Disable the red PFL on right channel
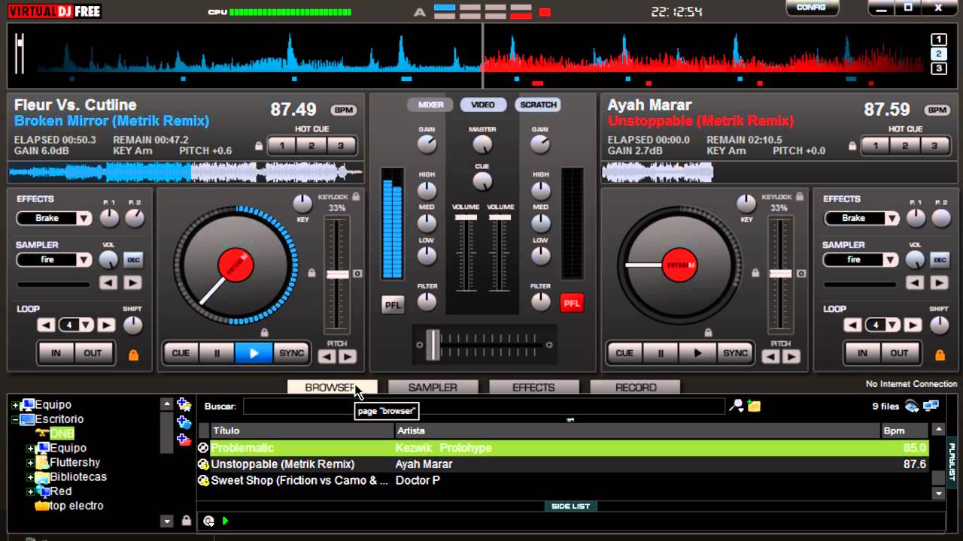The height and width of the screenshot is (541, 963). (x=572, y=304)
